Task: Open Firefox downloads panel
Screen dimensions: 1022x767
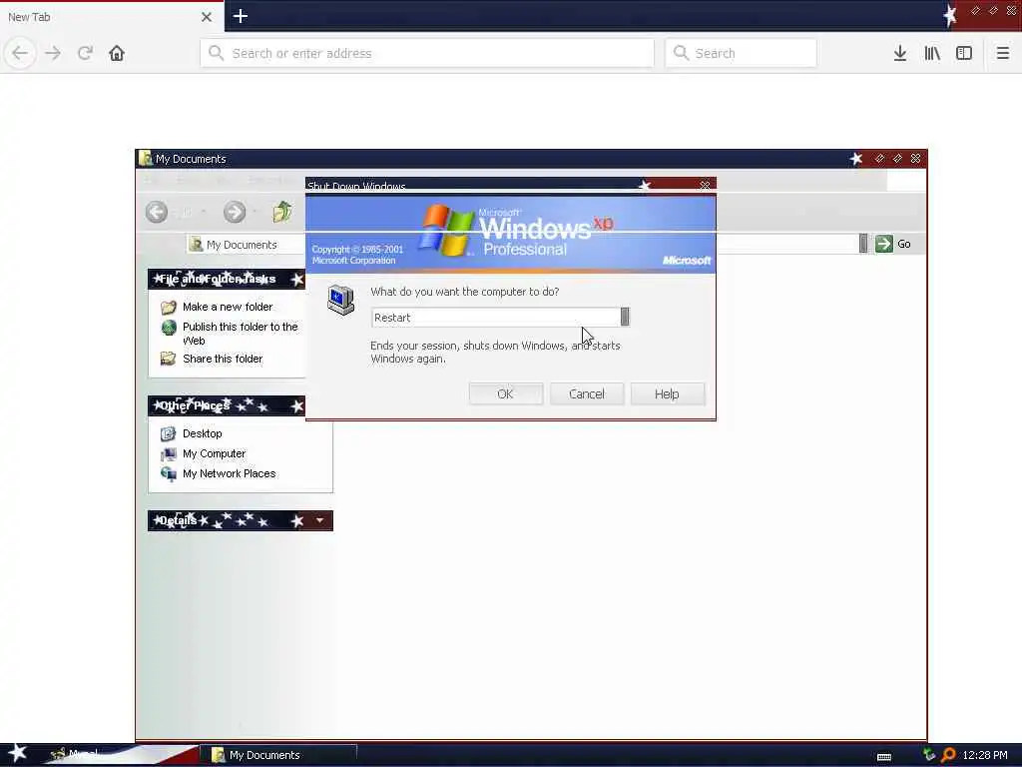Action: point(900,53)
